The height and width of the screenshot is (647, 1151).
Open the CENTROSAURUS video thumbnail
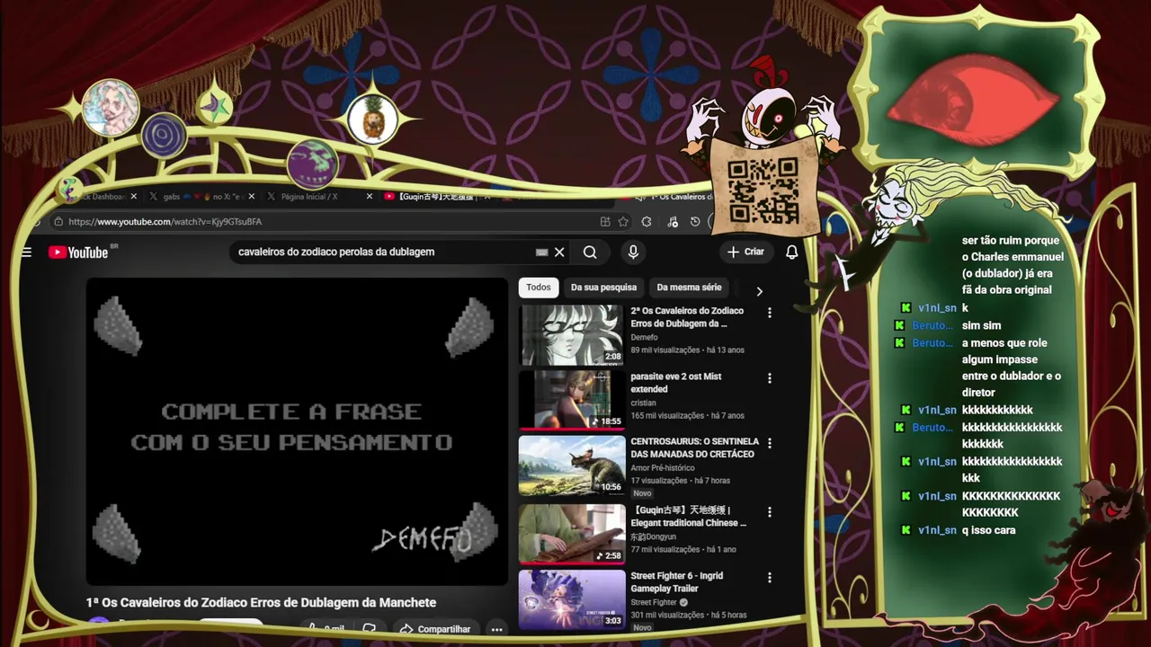pos(572,465)
